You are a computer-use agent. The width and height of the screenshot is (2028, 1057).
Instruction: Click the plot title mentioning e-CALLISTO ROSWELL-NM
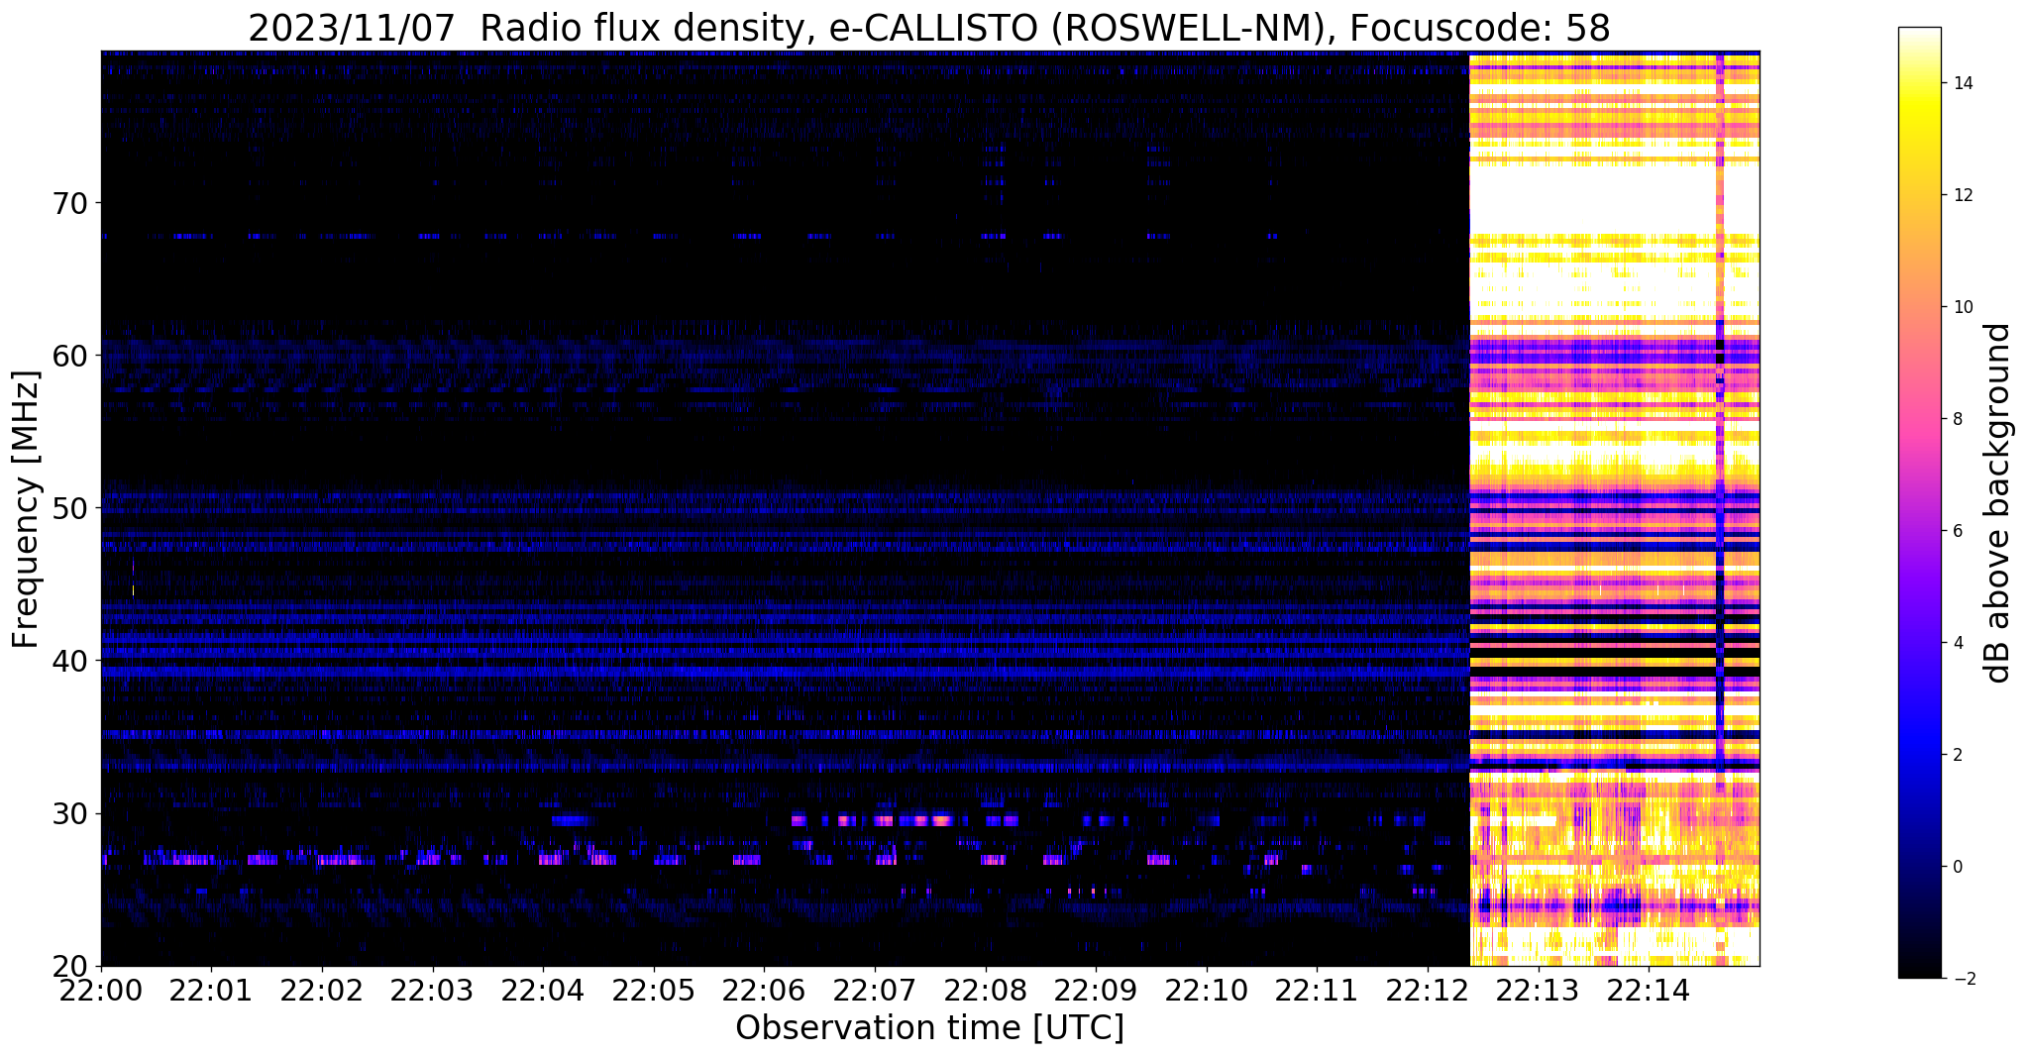click(929, 28)
